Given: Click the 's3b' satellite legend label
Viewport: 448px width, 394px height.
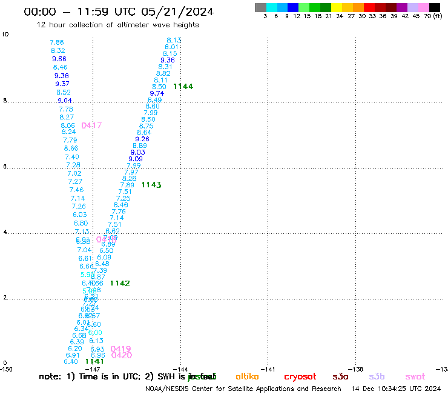Looking at the screenshot, I should pos(377,377).
